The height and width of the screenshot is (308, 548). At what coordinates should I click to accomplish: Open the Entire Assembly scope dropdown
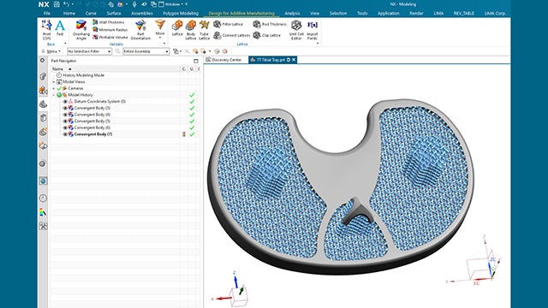tap(146, 51)
